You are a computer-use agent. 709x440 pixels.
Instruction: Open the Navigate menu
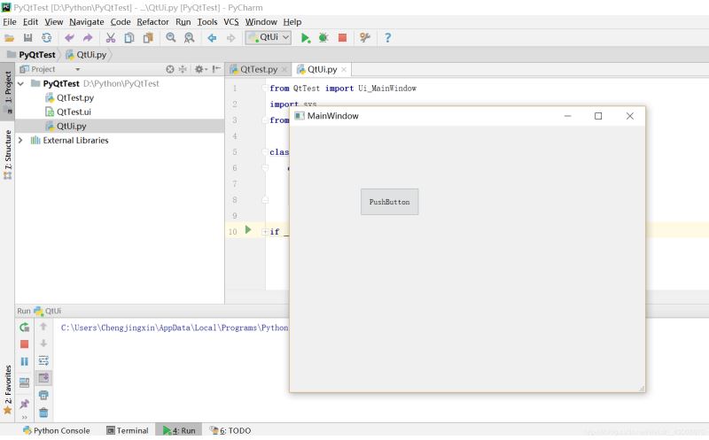(x=86, y=21)
